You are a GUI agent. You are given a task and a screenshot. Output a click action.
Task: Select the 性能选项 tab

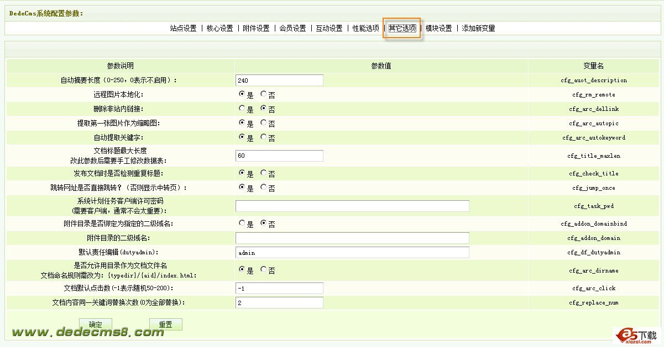pyautogui.click(x=366, y=28)
